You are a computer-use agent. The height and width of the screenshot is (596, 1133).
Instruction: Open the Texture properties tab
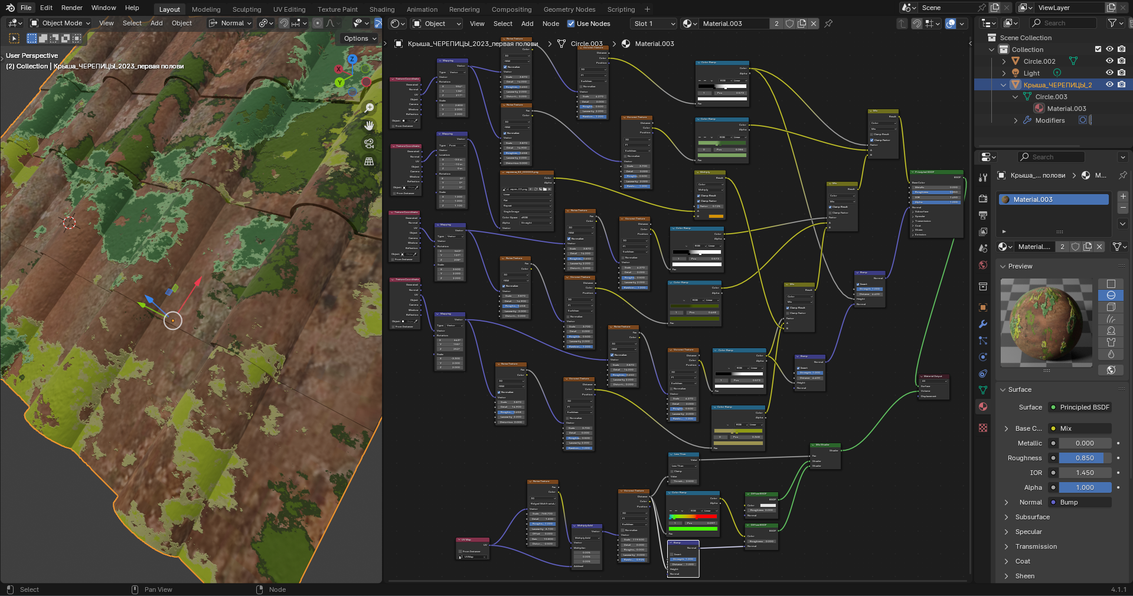click(983, 428)
